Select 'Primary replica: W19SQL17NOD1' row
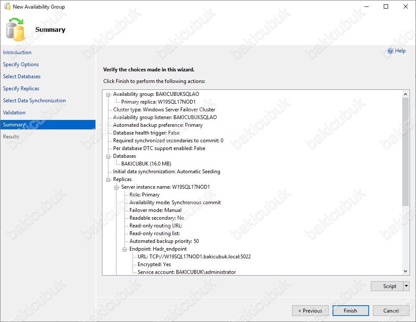 [158, 102]
